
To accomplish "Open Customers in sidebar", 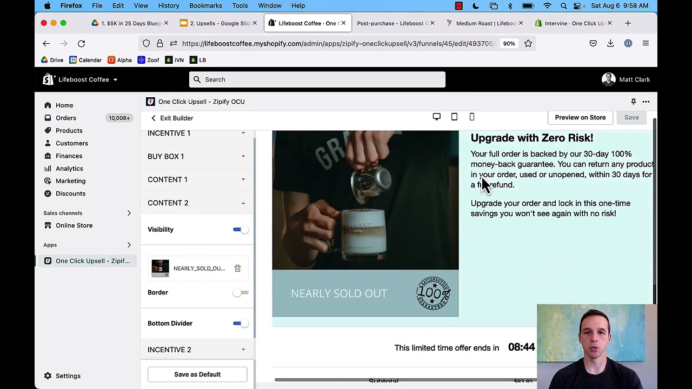I will coord(72,143).
